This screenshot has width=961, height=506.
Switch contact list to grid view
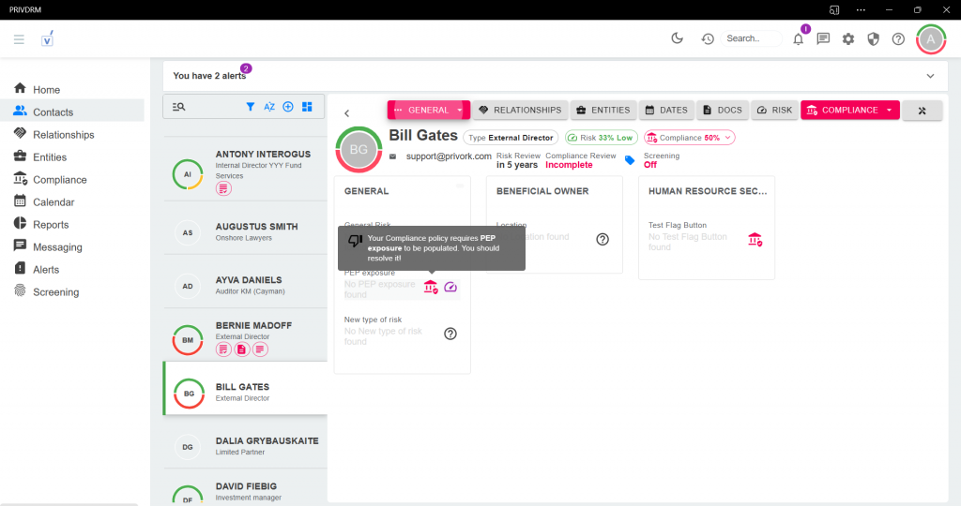[307, 107]
